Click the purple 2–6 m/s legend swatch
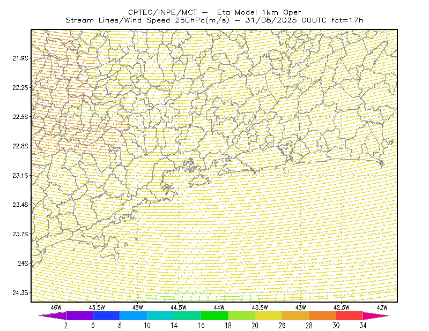This screenshot has width=429, height=331. (x=79, y=315)
